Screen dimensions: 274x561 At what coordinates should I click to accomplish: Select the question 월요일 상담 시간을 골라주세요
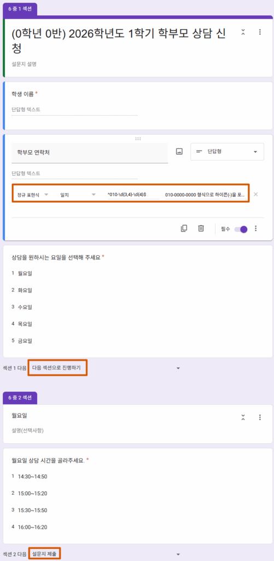click(48, 460)
